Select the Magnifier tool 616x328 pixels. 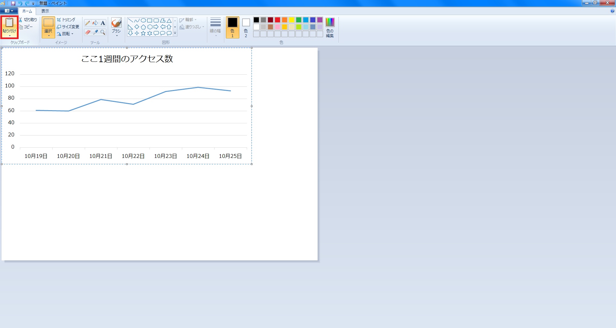[x=103, y=32]
